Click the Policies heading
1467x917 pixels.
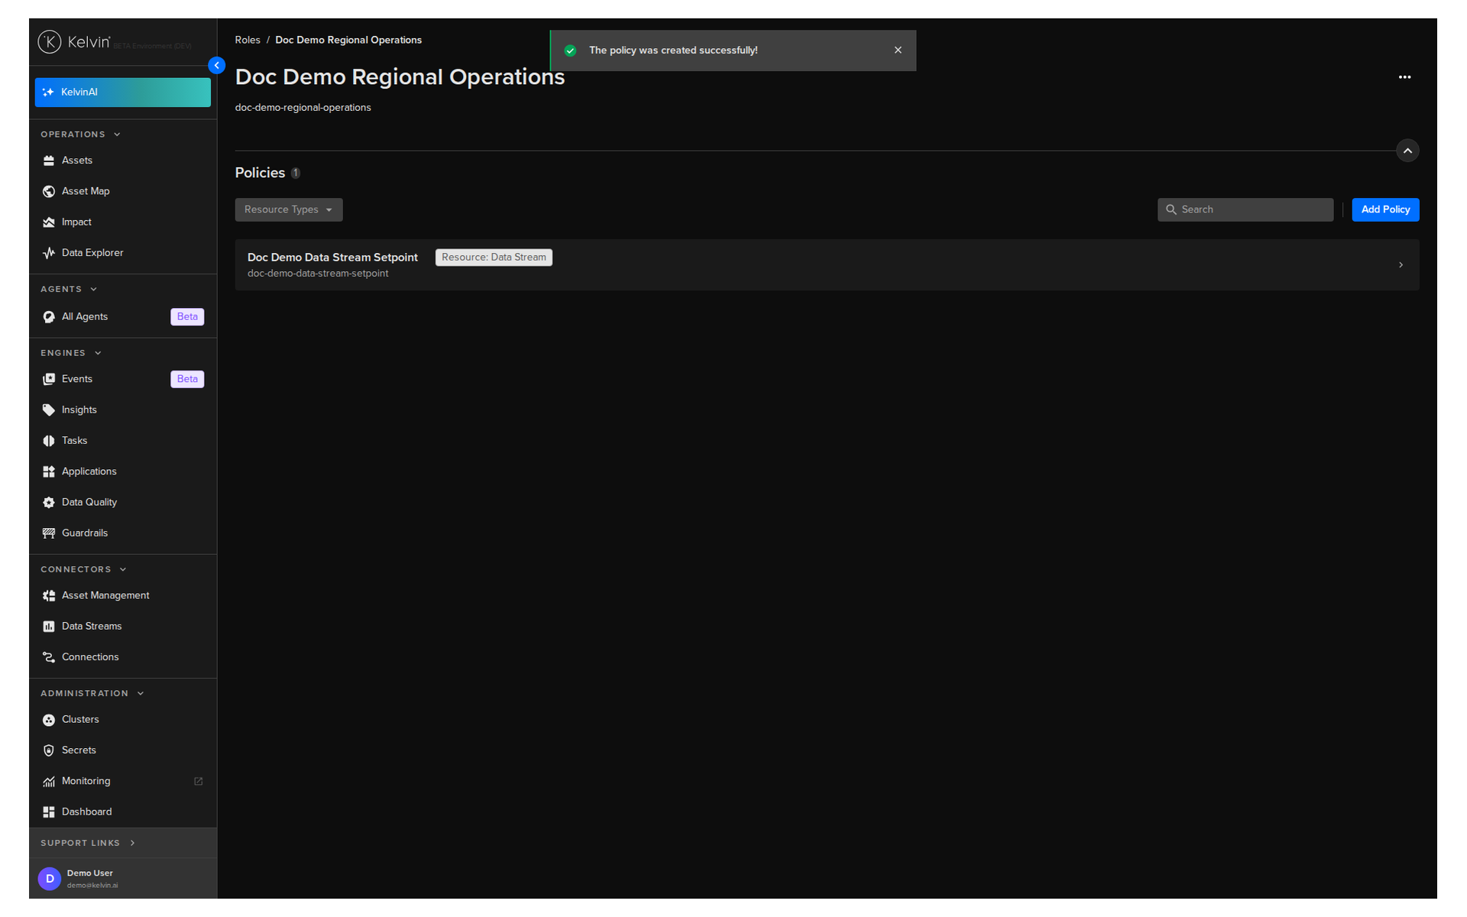coord(260,173)
